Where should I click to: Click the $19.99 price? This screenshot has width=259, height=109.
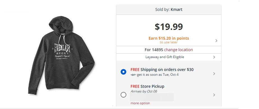(169, 27)
